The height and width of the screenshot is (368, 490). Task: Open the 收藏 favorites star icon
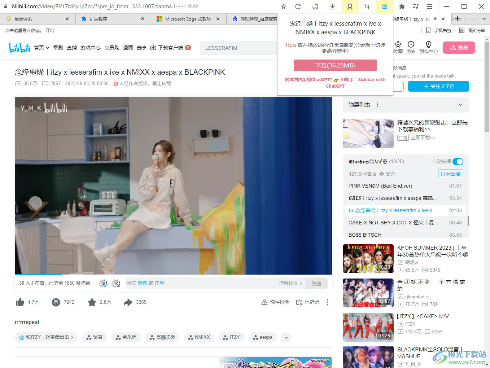coord(398,44)
